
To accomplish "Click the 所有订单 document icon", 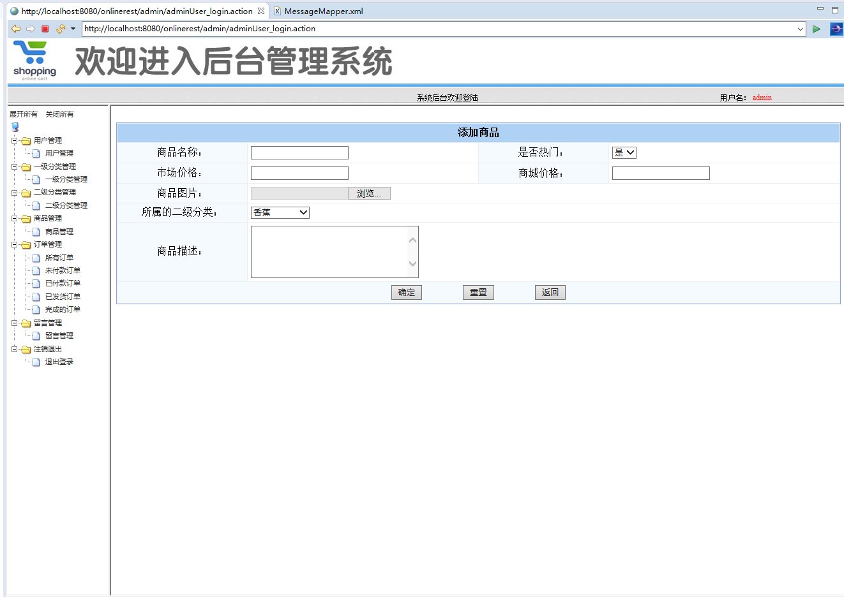I will 35,258.
